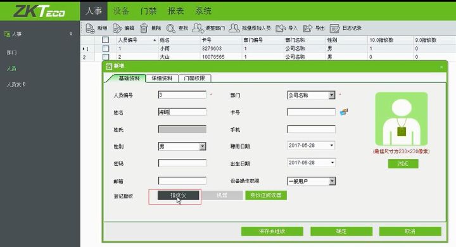Image resolution: width=456 pixels, height=247 pixels.
Task: Click the 部门名称 column header
Action: tap(305, 40)
